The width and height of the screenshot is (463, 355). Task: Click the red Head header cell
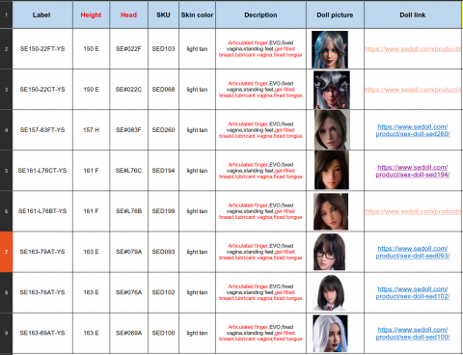click(x=128, y=14)
